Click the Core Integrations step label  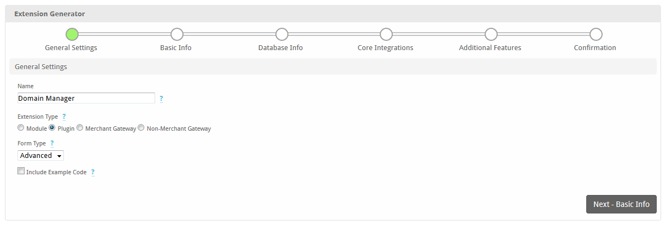click(385, 48)
